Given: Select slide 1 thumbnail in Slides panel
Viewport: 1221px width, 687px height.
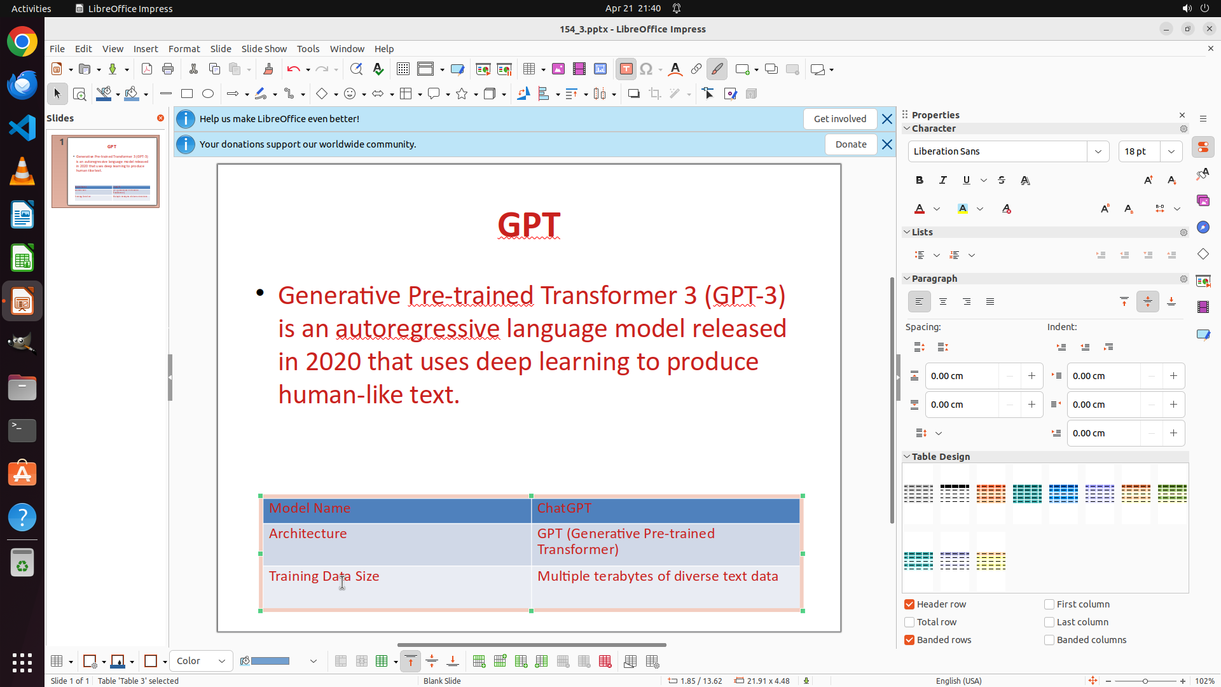Looking at the screenshot, I should click(106, 171).
